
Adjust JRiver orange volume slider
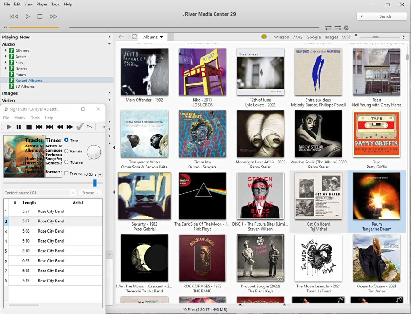(34, 27)
